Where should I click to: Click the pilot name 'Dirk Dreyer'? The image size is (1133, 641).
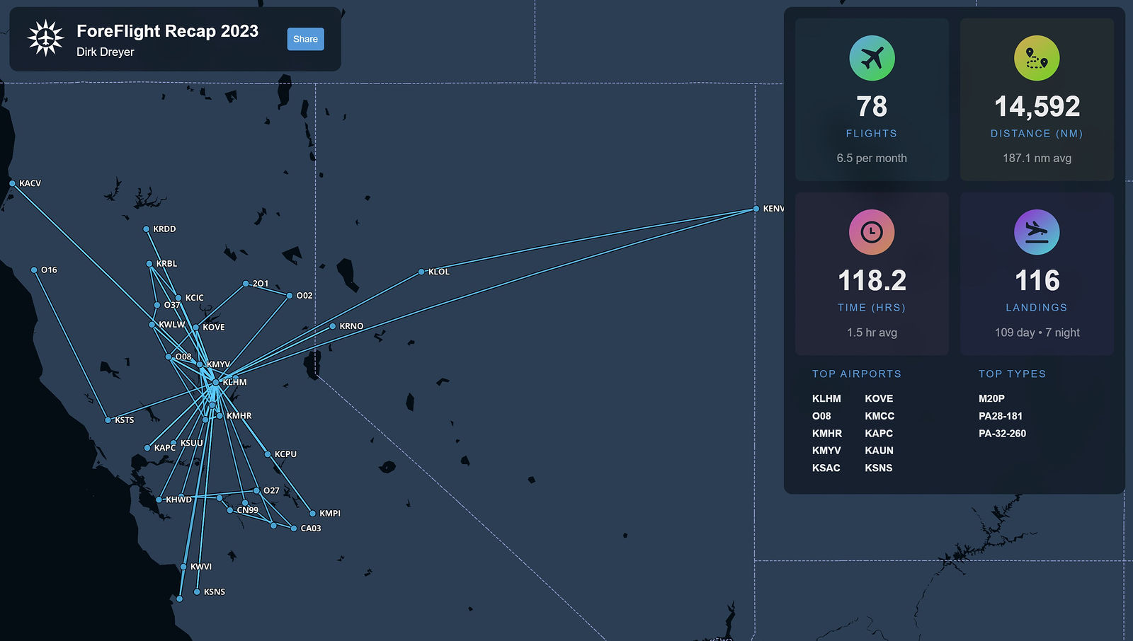(106, 52)
